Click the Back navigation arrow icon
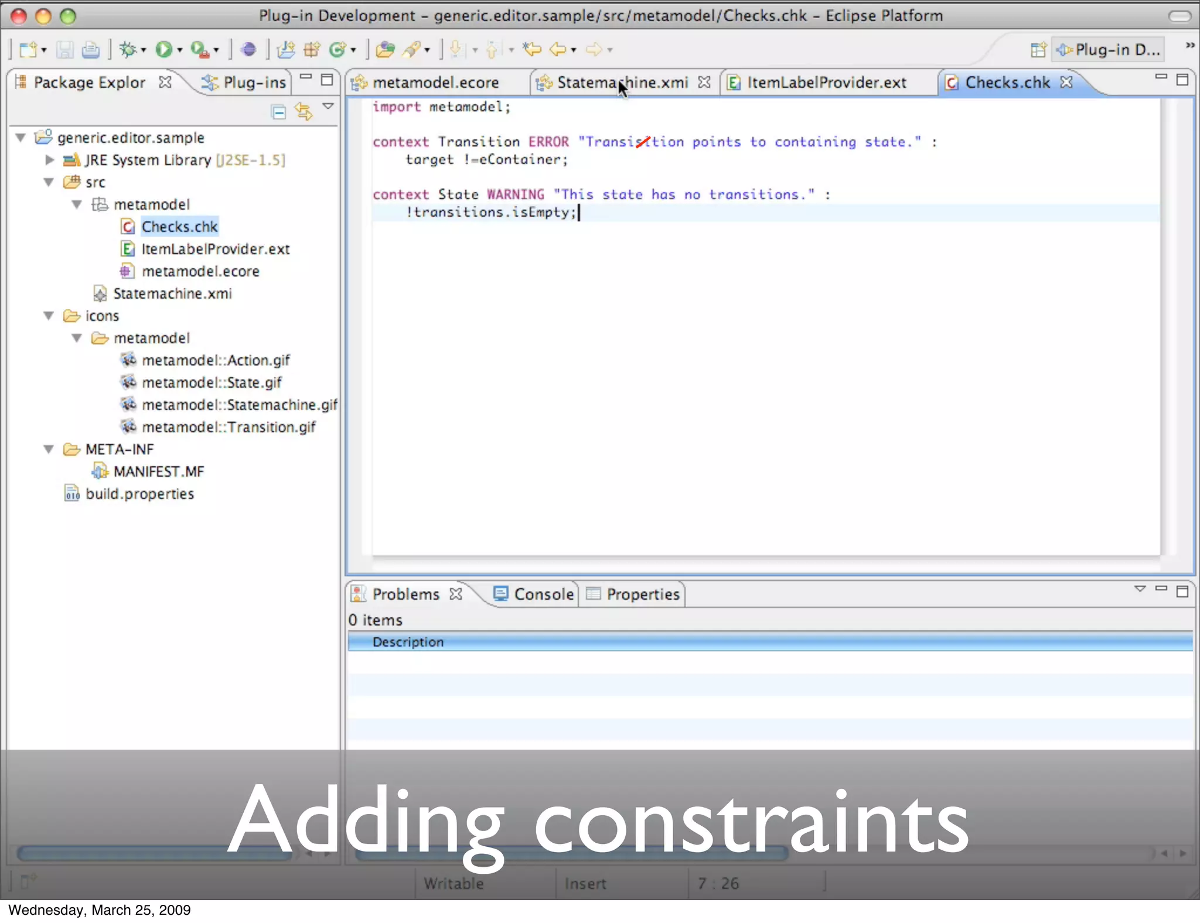The height and width of the screenshot is (923, 1200). pyautogui.click(x=558, y=50)
